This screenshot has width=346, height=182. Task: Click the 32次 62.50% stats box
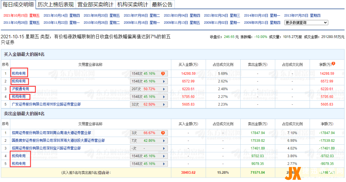click(149, 104)
